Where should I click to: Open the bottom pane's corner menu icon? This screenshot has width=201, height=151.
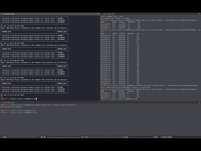coord(199,102)
